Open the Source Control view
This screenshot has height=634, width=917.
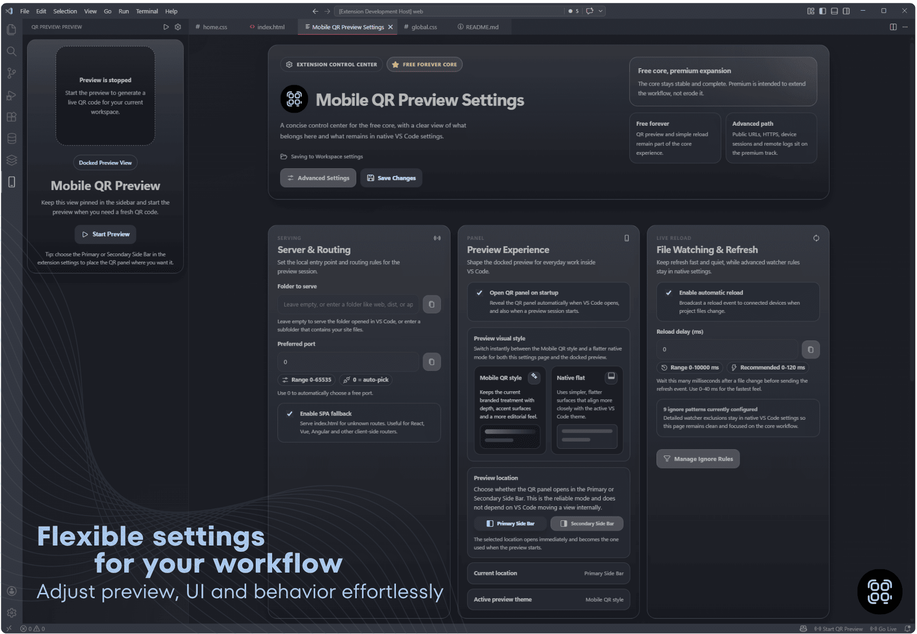(11, 73)
